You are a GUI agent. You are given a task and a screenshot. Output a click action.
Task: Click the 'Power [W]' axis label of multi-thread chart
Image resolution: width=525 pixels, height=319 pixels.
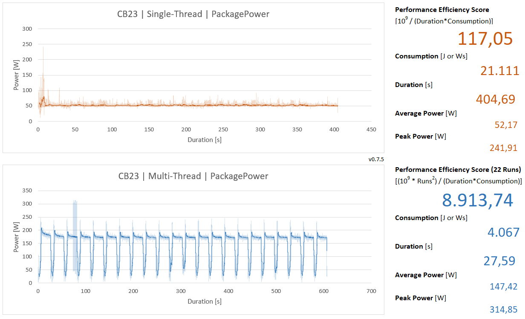click(x=16, y=237)
